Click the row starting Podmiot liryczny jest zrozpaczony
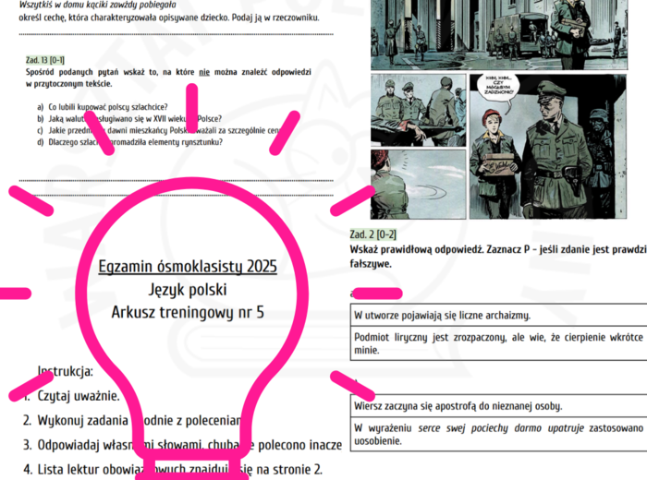The width and height of the screenshot is (647, 480). coord(497,344)
